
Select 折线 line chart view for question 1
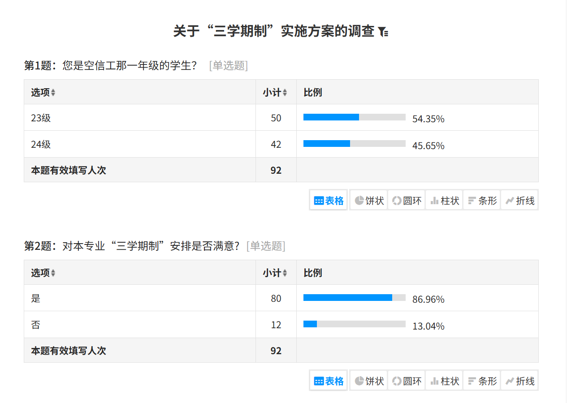pyautogui.click(x=519, y=200)
